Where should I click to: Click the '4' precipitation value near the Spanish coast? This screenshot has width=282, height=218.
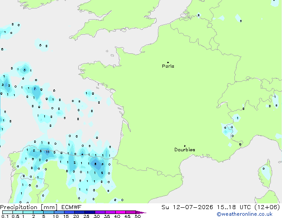click(x=82, y=154)
